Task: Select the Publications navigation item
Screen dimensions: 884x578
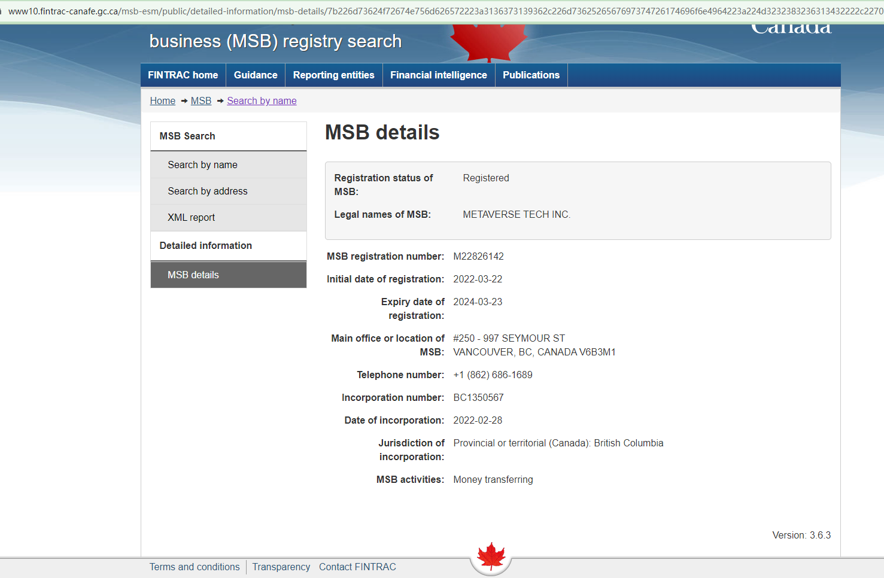Action: coord(531,75)
